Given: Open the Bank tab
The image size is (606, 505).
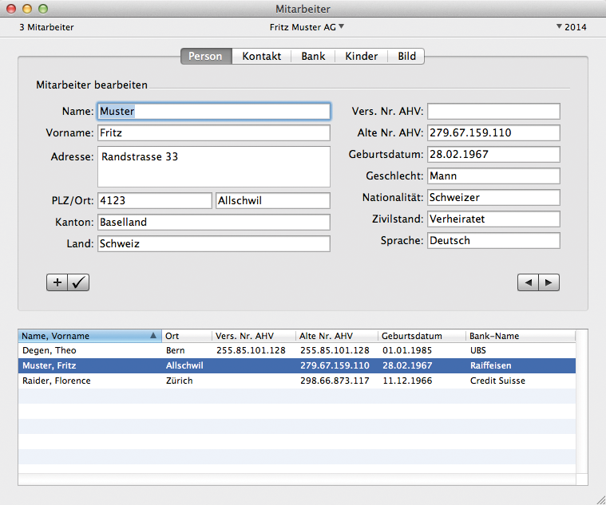Looking at the screenshot, I should point(313,57).
